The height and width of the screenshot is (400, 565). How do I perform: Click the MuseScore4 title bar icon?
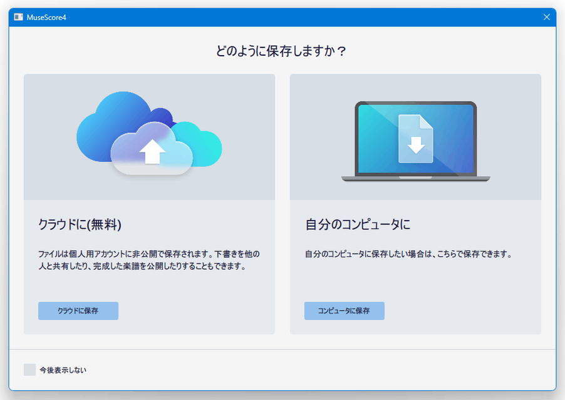pyautogui.click(x=18, y=17)
